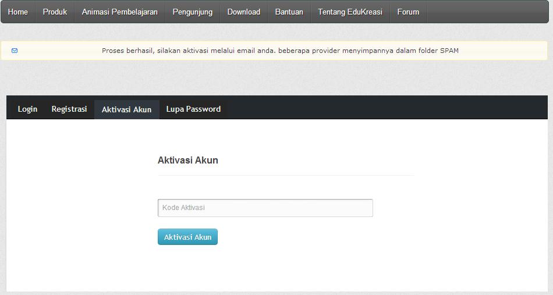Screen dimensions: 553x295
Task: Open the Forum link in the top navigation
Action: click(408, 12)
